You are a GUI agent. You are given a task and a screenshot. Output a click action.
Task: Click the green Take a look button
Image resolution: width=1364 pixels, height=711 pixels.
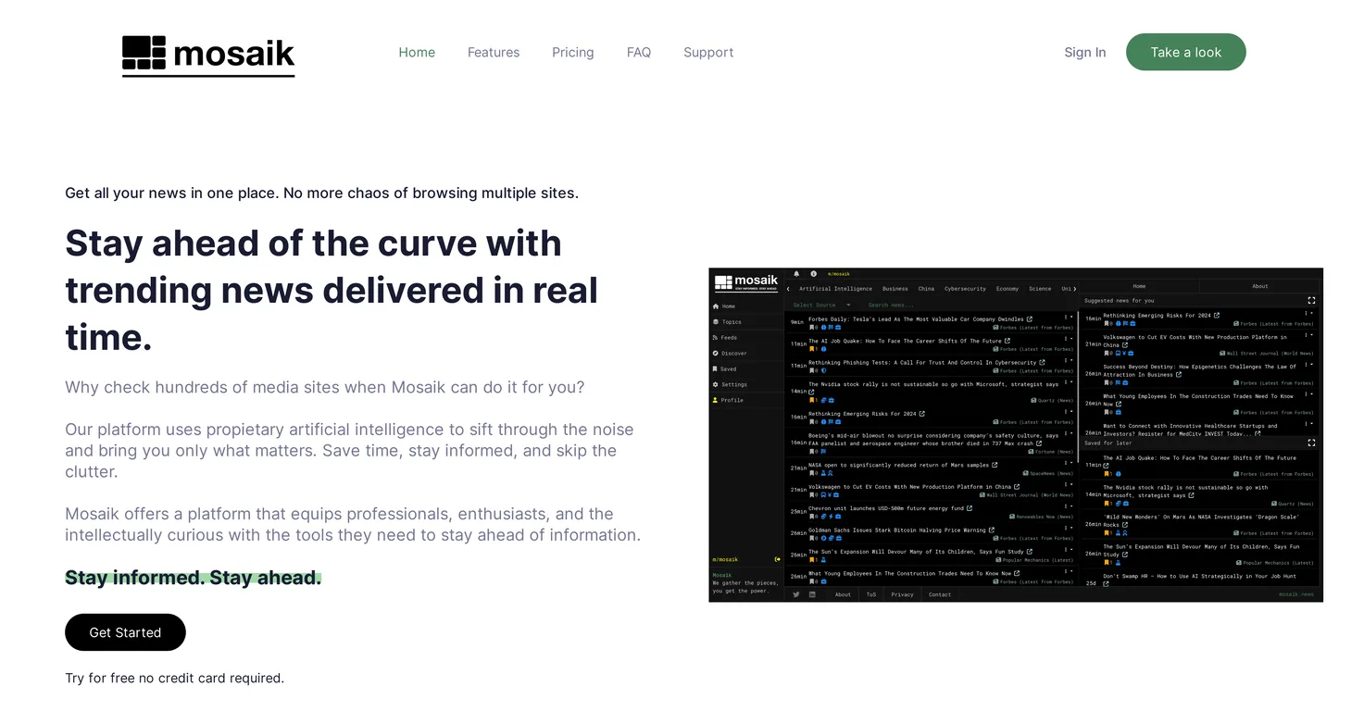click(x=1186, y=52)
